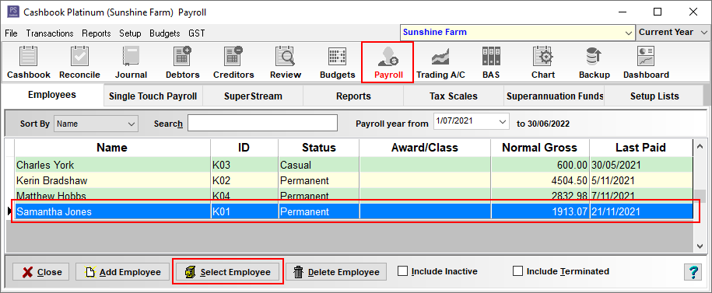Tick the Include Terminated checkbox
This screenshot has width=712, height=293.
[x=517, y=271]
